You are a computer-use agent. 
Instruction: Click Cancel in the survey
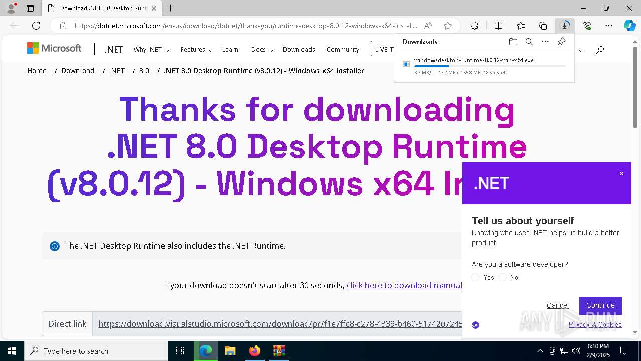(x=558, y=305)
